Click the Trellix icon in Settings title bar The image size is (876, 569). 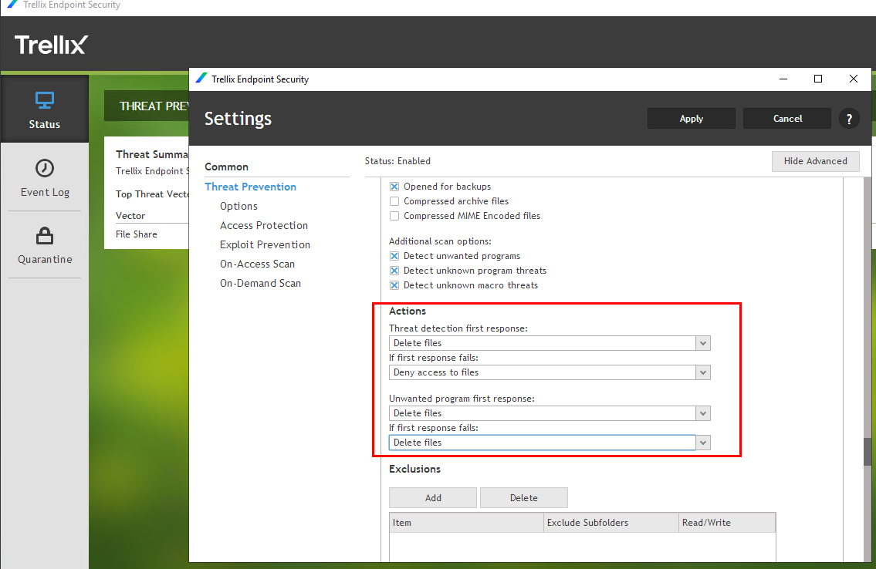coord(201,79)
